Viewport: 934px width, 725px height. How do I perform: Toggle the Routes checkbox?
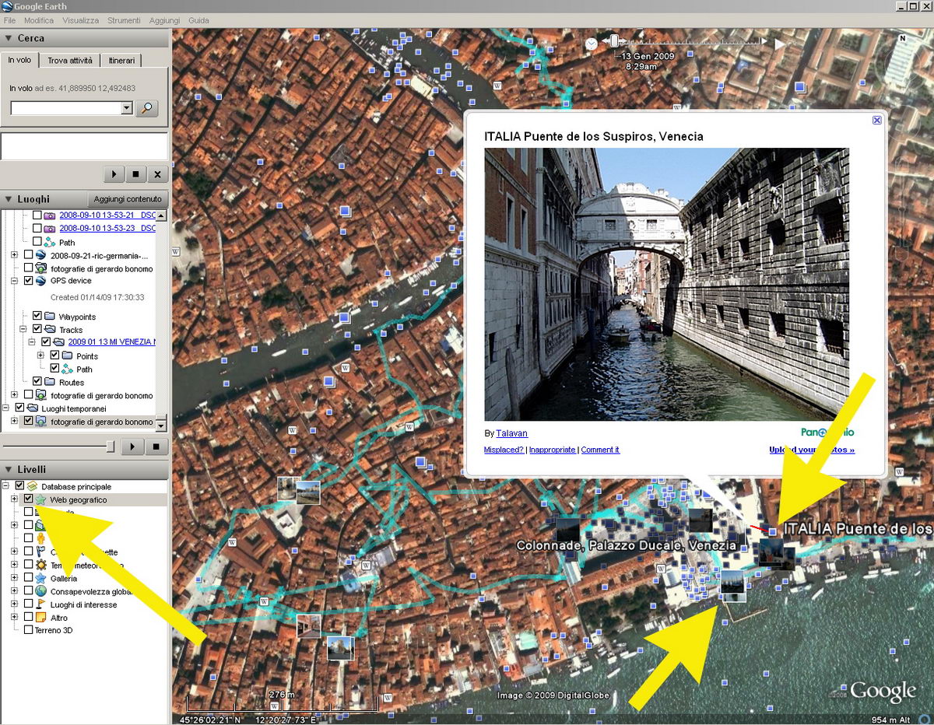click(x=37, y=382)
